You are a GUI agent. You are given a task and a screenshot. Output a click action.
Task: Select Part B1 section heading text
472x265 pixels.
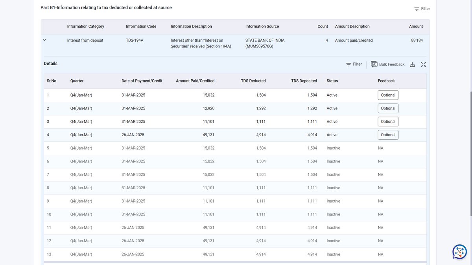106,7
